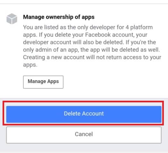Click the "Manage ownership of apps" heading
The image size is (168, 153).
(59, 17)
